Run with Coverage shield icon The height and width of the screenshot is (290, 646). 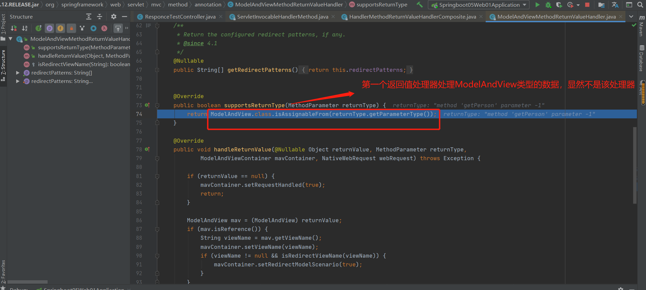tap(559, 5)
